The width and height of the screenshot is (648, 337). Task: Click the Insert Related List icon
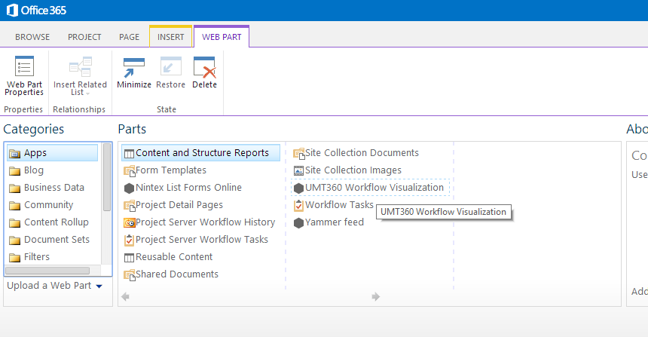(x=80, y=66)
